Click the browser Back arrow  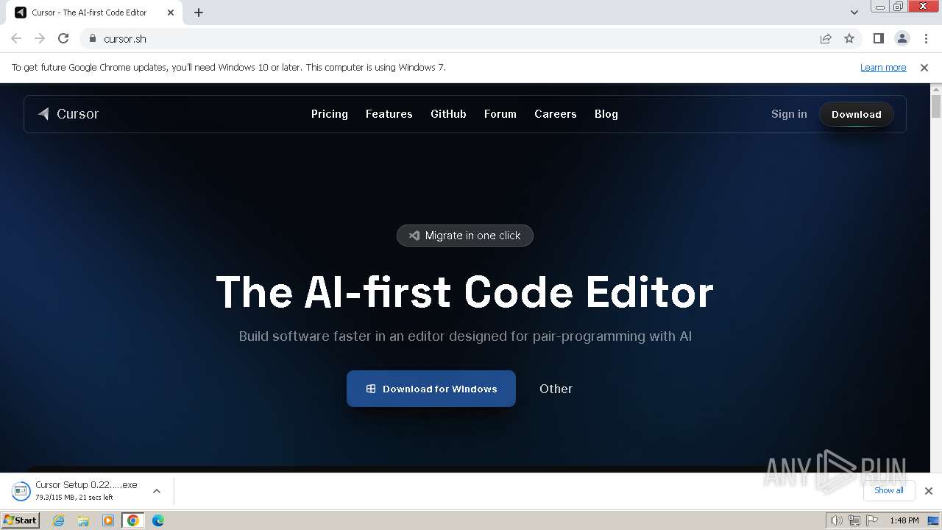pos(16,38)
